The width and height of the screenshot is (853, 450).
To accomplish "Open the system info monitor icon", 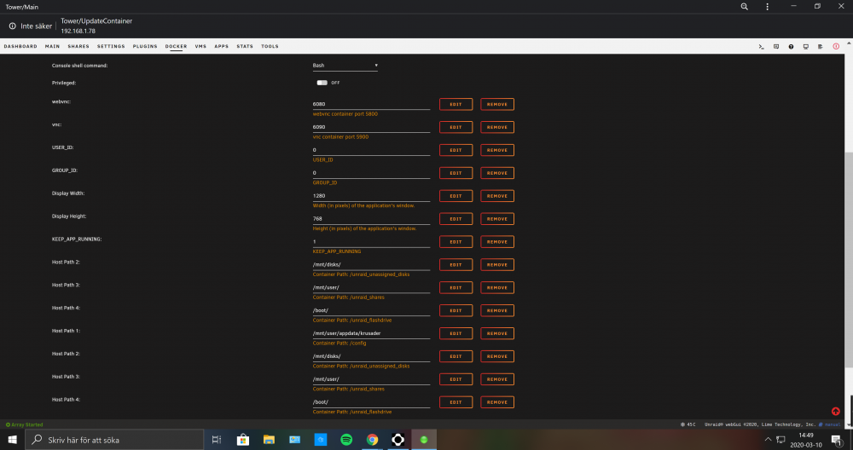I will (806, 47).
